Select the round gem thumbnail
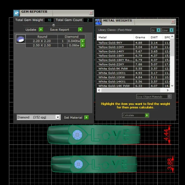 point(21,39)
